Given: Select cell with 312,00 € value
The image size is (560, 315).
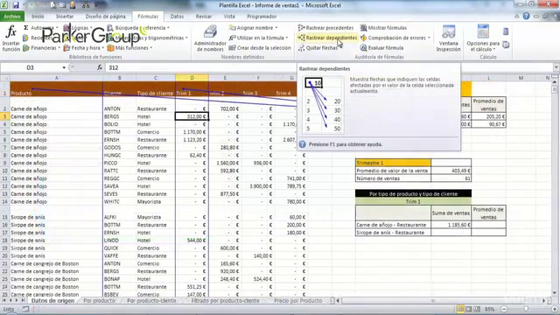Looking at the screenshot, I should point(192,116).
